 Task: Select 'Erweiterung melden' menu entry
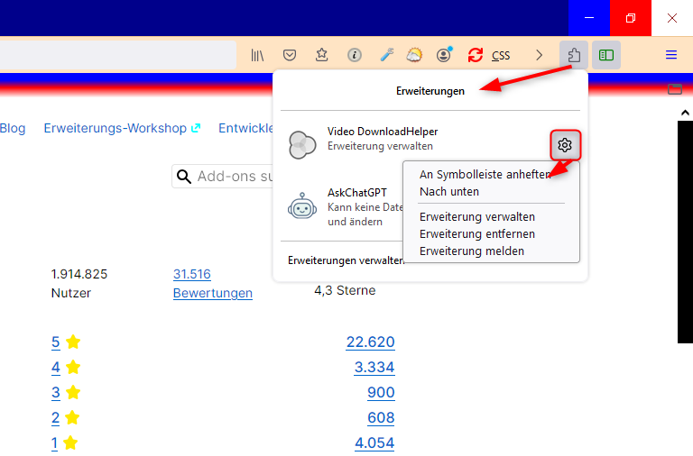[472, 251]
